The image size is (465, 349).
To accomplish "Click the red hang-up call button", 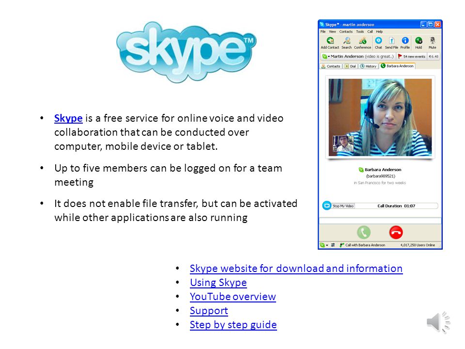I will (396, 232).
